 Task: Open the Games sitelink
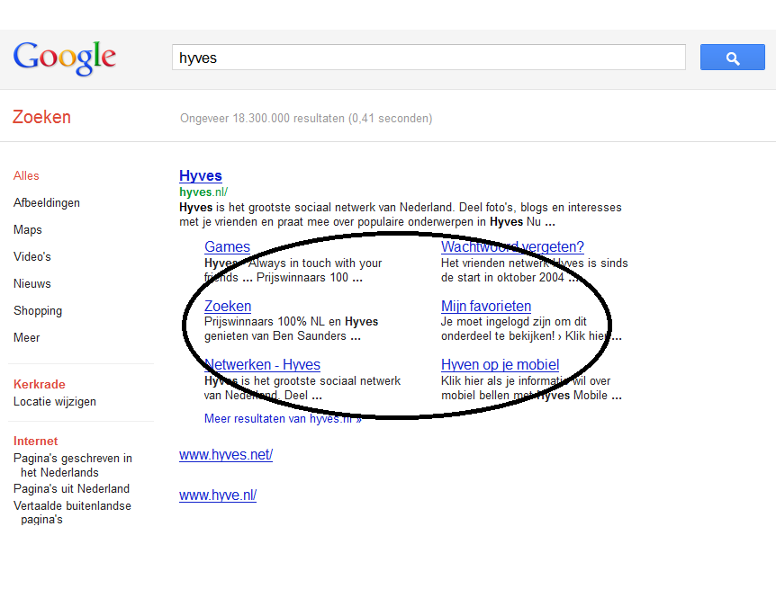[x=227, y=246]
